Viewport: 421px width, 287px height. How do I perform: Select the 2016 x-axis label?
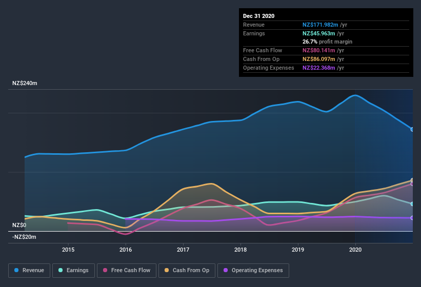[x=126, y=250]
